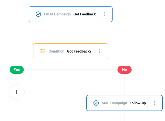
Task: Click the SMS Campaign checkmark status icon
Action: (96, 103)
